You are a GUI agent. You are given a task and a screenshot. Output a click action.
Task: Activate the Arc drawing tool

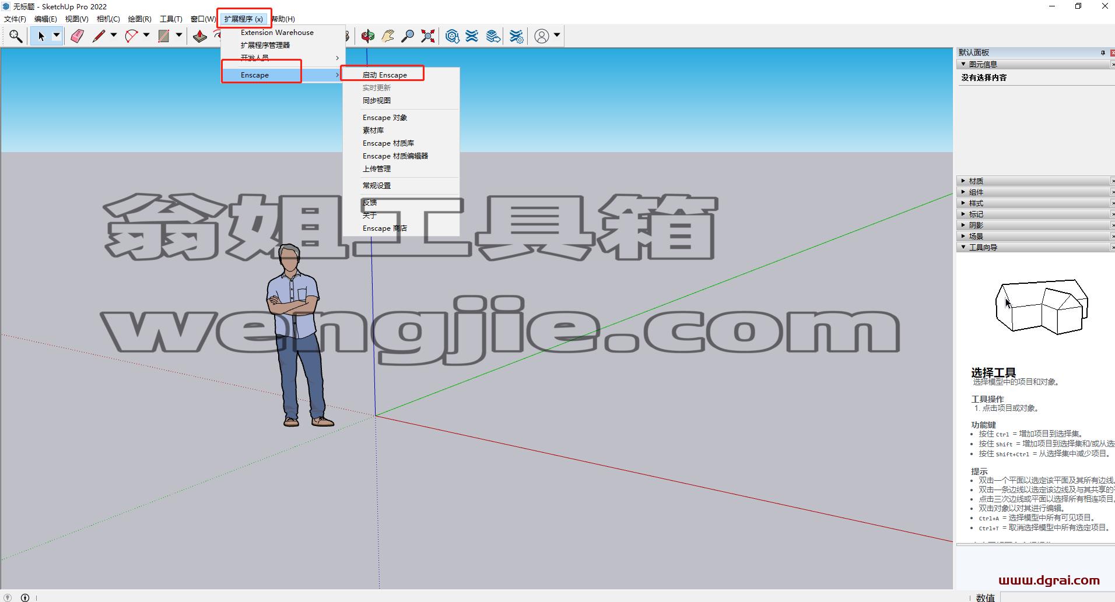pos(132,36)
